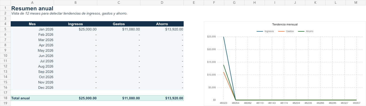Screen dimensions: 366x106
Task: Select the Total anual $13,920.00 cell
Action: pos(162,98)
